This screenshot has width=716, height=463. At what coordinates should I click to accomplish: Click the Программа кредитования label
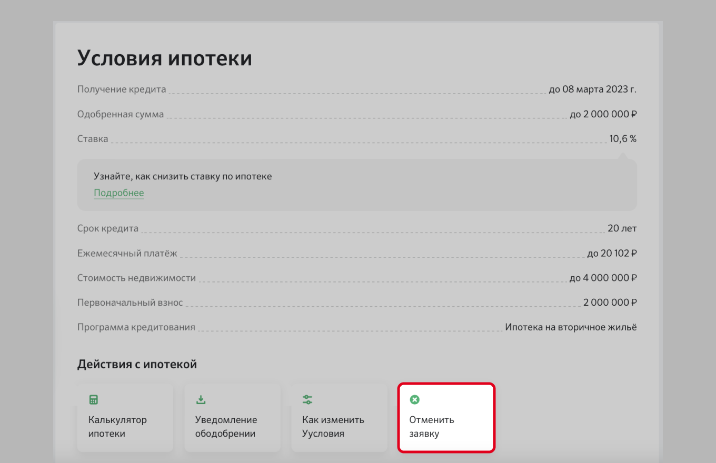136,327
